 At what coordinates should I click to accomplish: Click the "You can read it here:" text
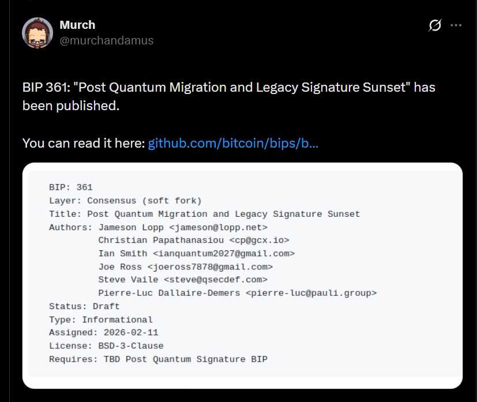coord(84,143)
